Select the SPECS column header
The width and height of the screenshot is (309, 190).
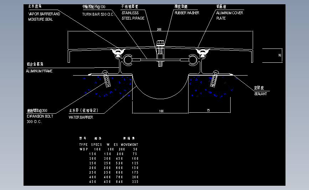tap(96, 145)
